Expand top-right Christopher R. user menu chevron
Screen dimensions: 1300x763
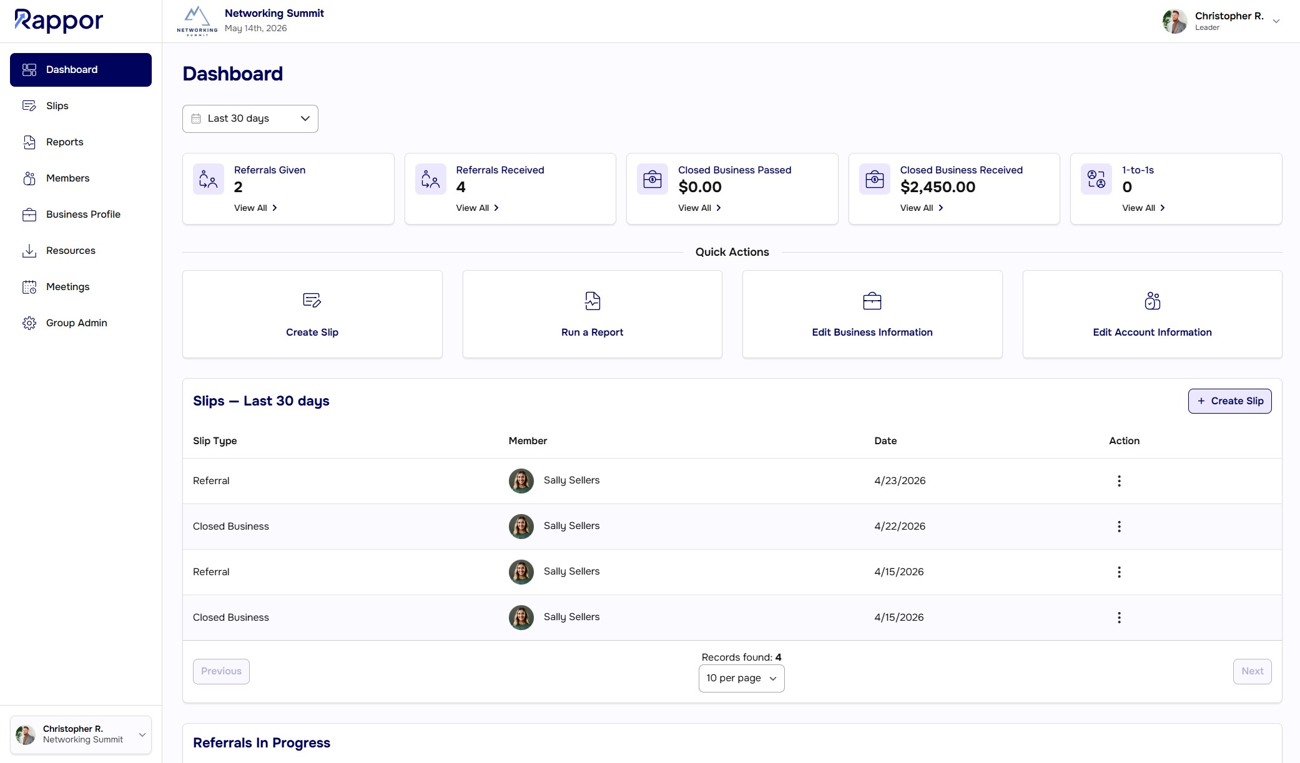tap(1276, 21)
